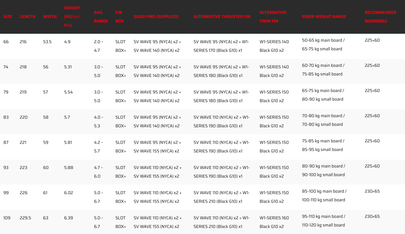405x234 pixels.
Task: Click sail range 4.2 - 5.7
Action: pyautogui.click(x=99, y=147)
